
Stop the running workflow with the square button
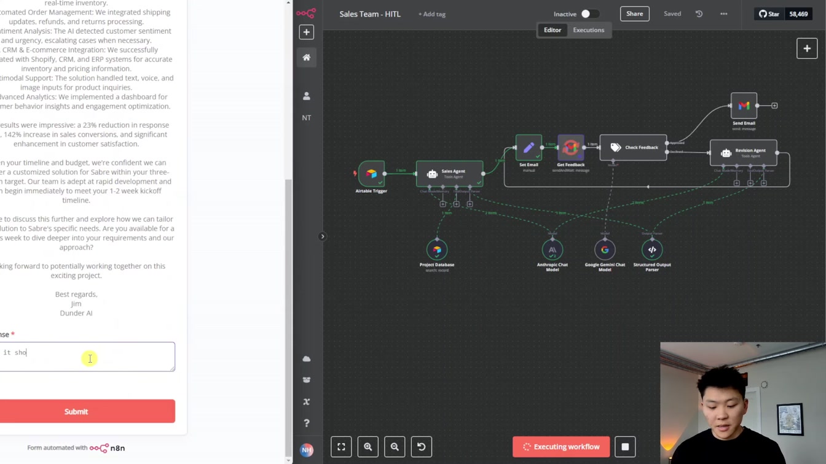click(625, 447)
